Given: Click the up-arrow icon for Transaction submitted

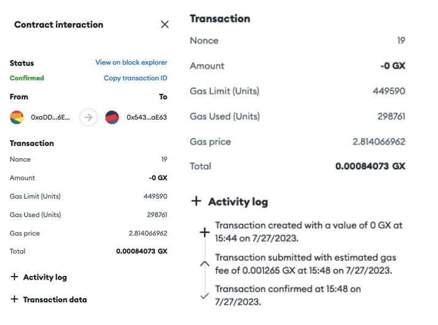Looking at the screenshot, I should pyautogui.click(x=205, y=264).
